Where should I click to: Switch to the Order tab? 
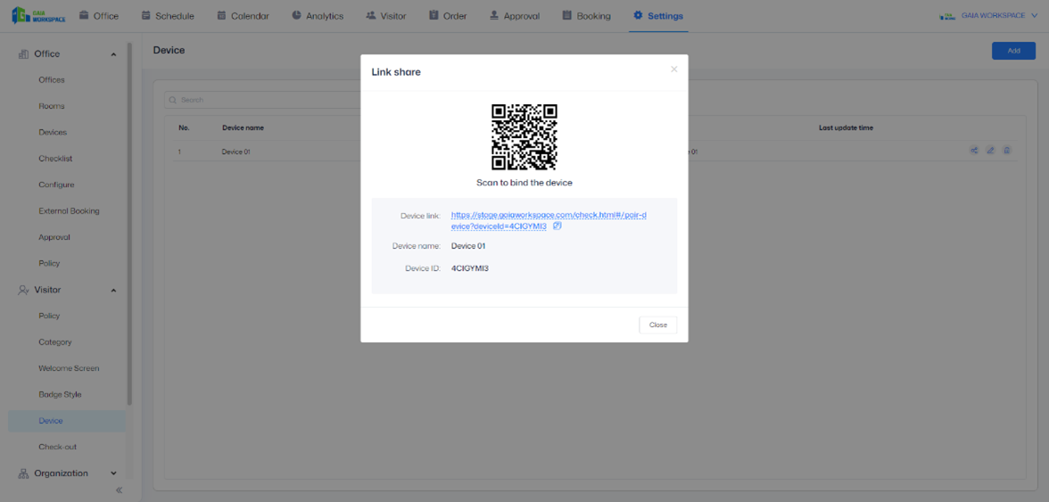pos(448,16)
